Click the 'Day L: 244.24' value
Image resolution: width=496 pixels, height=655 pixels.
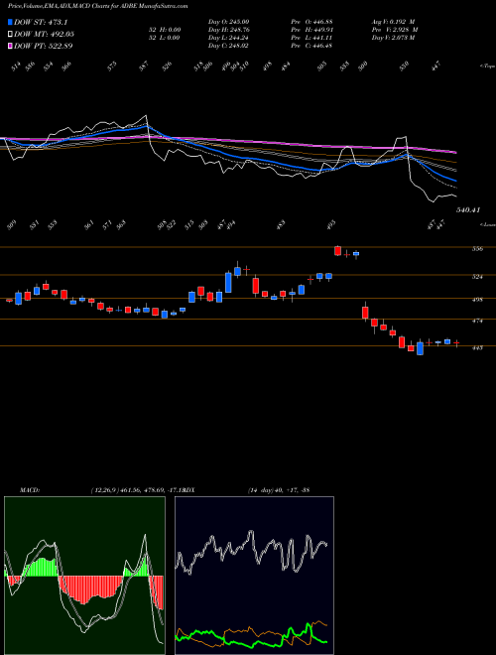(x=228, y=38)
